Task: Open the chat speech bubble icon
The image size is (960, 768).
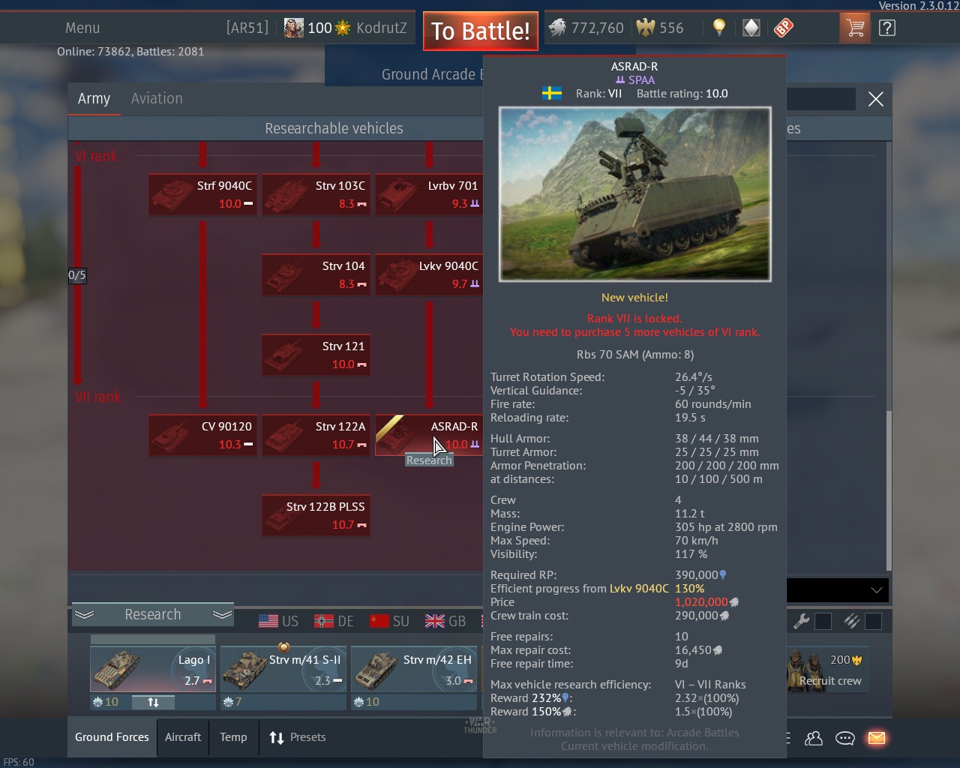Action: click(x=845, y=738)
